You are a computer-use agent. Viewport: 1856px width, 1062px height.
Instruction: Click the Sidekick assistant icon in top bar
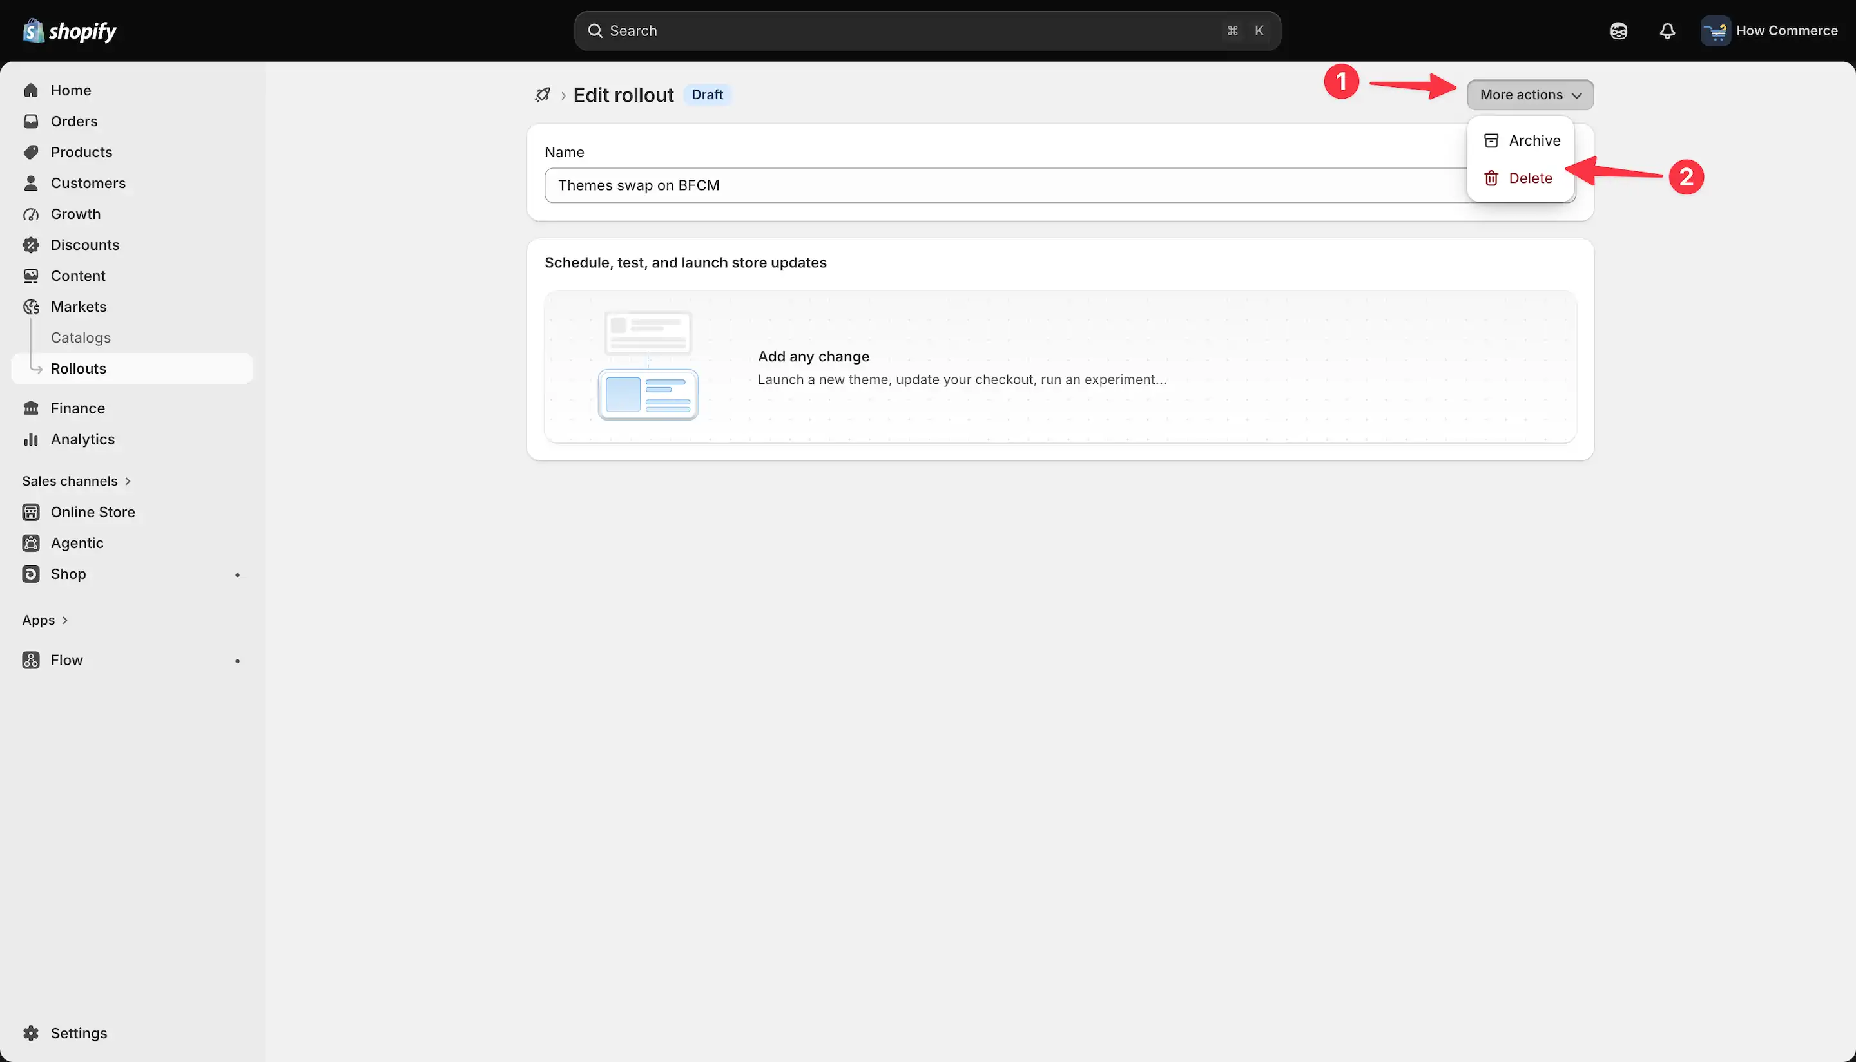pyautogui.click(x=1619, y=31)
